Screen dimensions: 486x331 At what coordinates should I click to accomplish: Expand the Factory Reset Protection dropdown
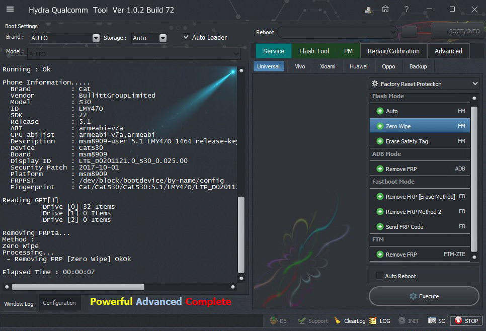pos(475,84)
